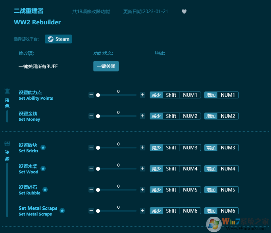Click 增加 hotkey label in the NUM4 row
The height and width of the screenshot is (233, 271).
[x=211, y=169]
